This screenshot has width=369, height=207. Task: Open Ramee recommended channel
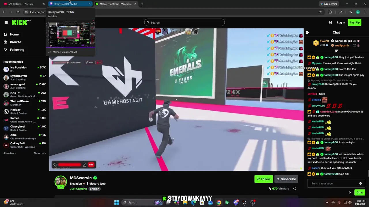(x=25, y=120)
